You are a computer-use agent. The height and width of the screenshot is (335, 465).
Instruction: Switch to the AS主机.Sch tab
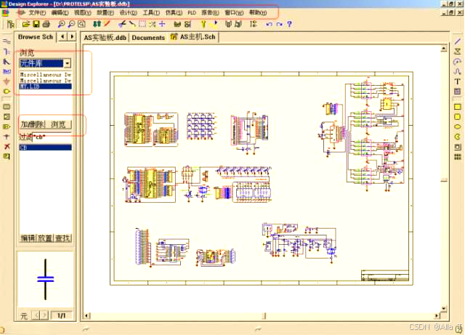[193, 37]
